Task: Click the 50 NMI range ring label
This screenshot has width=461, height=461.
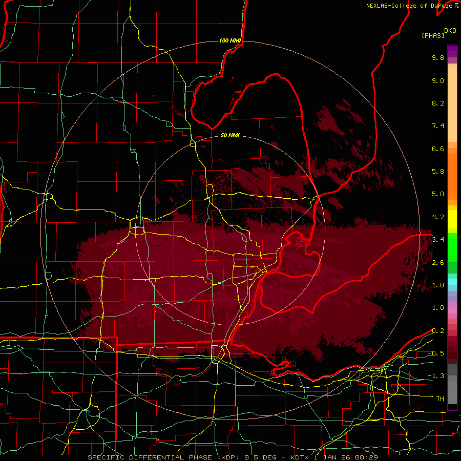Action: [x=230, y=135]
